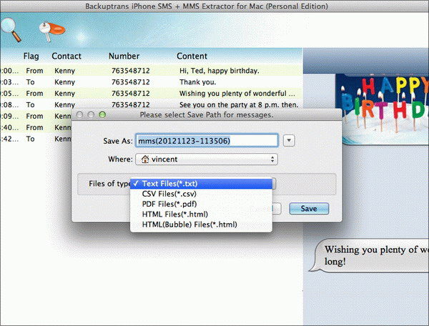Click the 'Wishing you plenty' speech bubble
The image size is (429, 326).
click(370, 255)
